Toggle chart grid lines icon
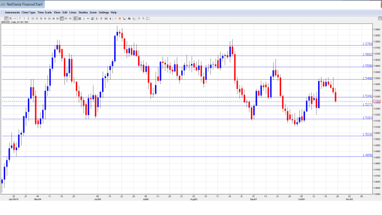The width and height of the screenshot is (382, 215). [x=80, y=18]
